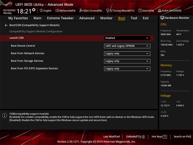Open Qfan Control fan icon

[81, 10]
